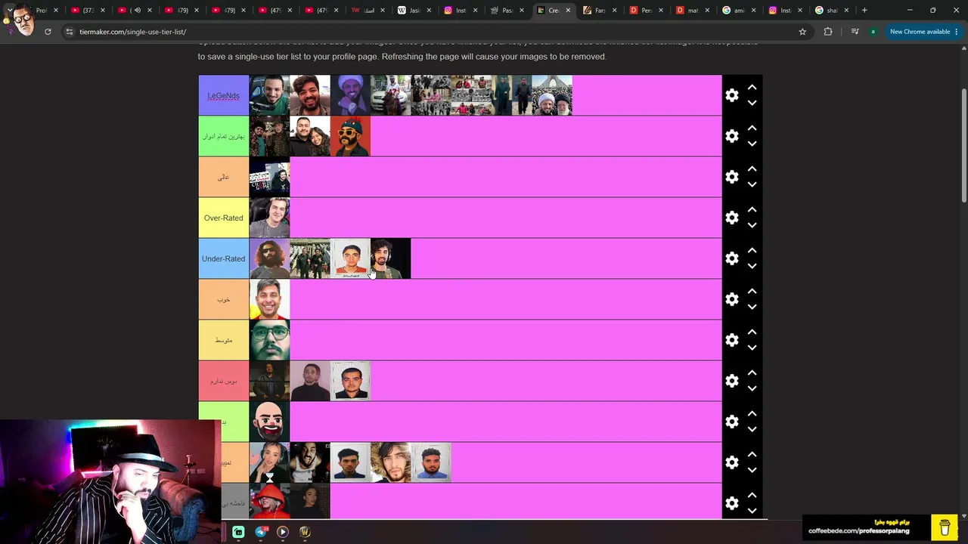Move the Under-Rated tier row down

[752, 267]
